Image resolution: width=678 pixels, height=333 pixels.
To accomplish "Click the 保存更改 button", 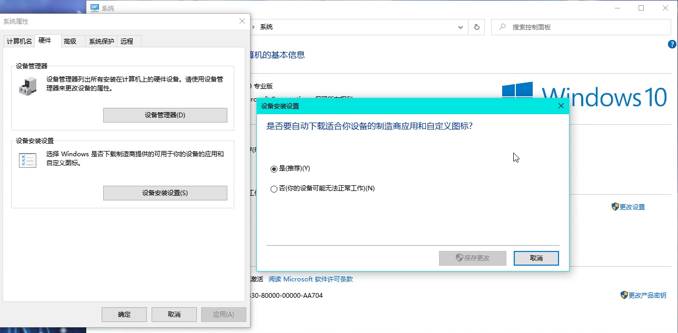I will [x=473, y=258].
